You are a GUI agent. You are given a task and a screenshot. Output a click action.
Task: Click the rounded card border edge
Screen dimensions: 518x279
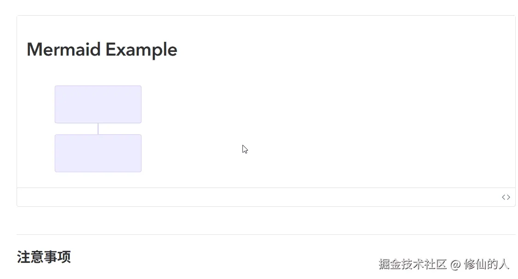point(17,110)
